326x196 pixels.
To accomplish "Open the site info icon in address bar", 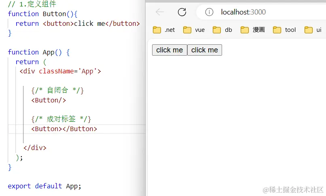I will pos(209,12).
